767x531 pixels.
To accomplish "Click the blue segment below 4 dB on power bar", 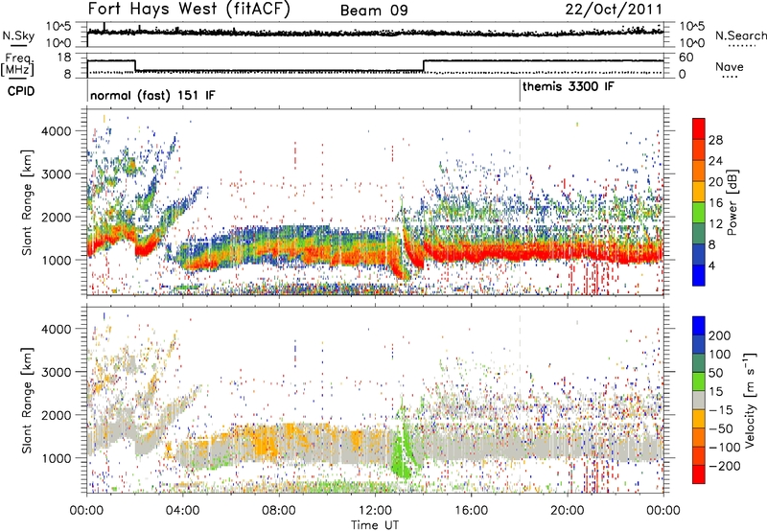I will 699,275.
